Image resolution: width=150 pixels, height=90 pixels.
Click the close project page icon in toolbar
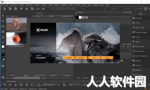coord(10,9)
